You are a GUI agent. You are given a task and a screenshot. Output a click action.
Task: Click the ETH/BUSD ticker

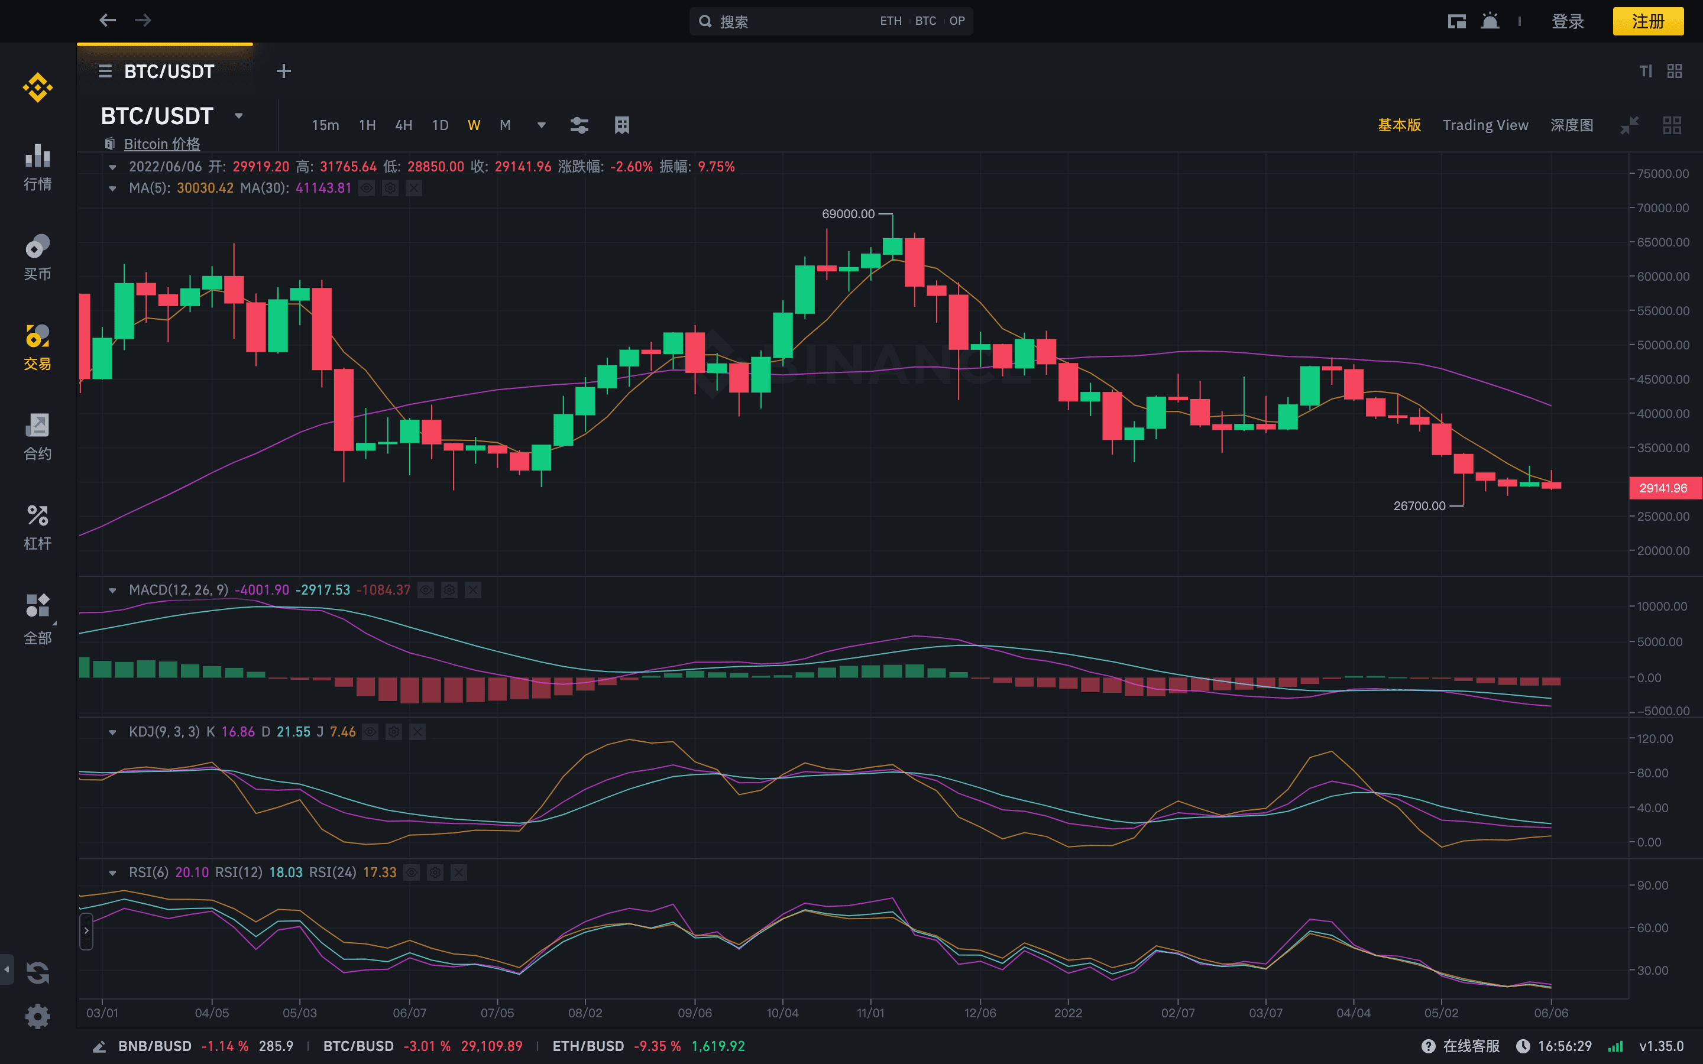point(648,1046)
